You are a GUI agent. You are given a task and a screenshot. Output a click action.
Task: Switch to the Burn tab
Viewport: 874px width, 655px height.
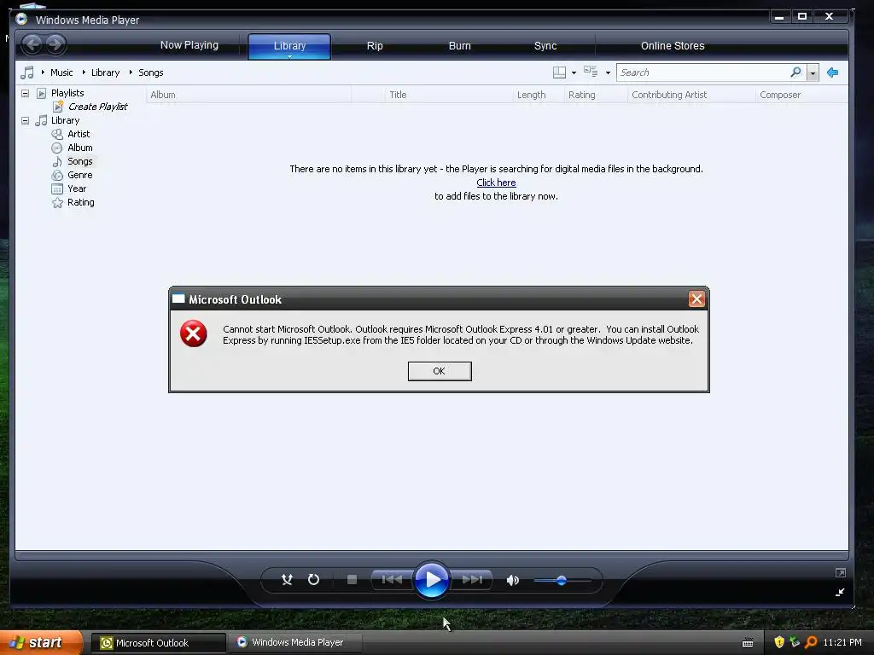pos(460,46)
